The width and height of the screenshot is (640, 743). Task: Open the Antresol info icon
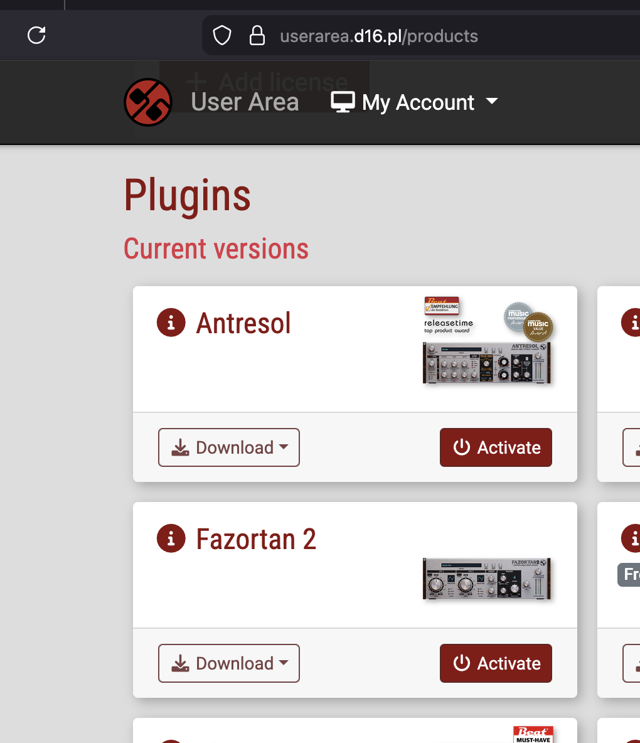click(x=171, y=323)
